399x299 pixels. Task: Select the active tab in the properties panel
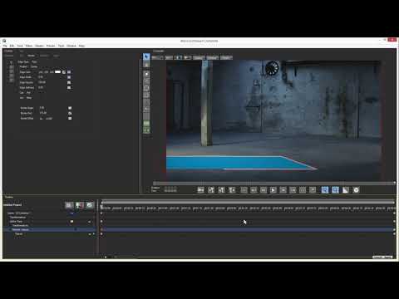point(31,56)
